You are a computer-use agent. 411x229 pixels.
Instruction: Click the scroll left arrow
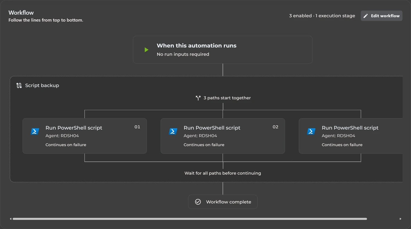click(11, 219)
